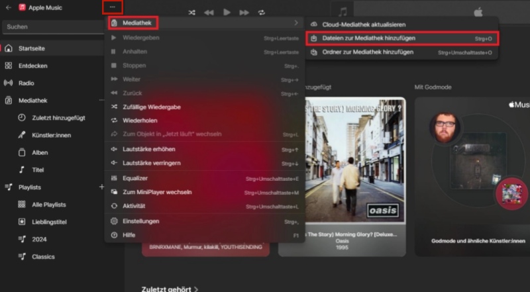The image size is (530, 292).
Task: Start playback with the top play button
Action: [x=227, y=12]
